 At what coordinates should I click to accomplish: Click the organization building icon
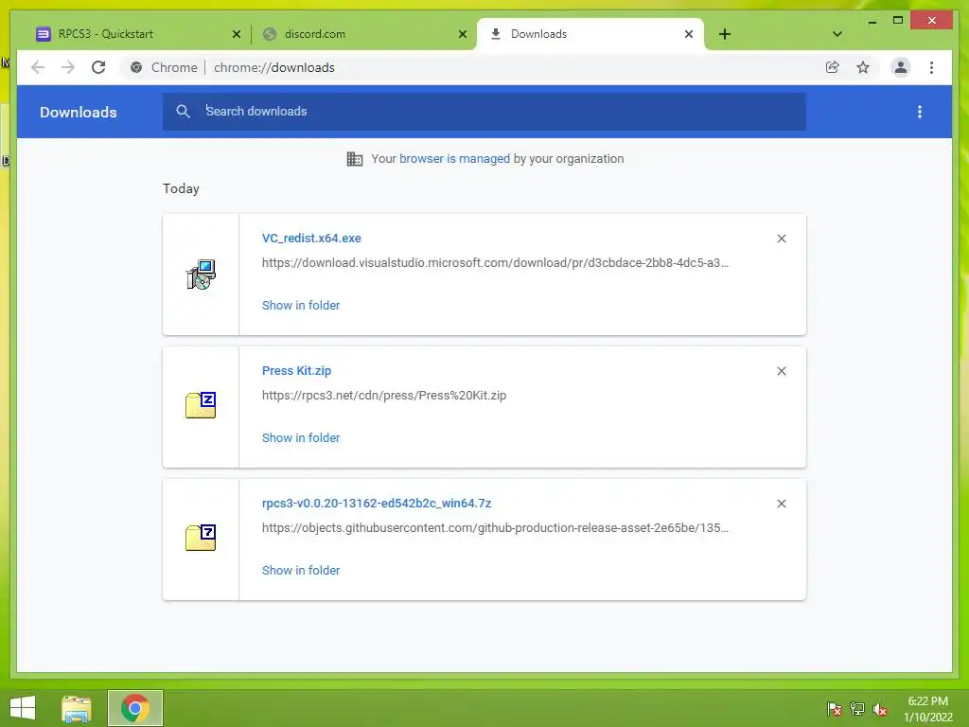pyautogui.click(x=355, y=159)
